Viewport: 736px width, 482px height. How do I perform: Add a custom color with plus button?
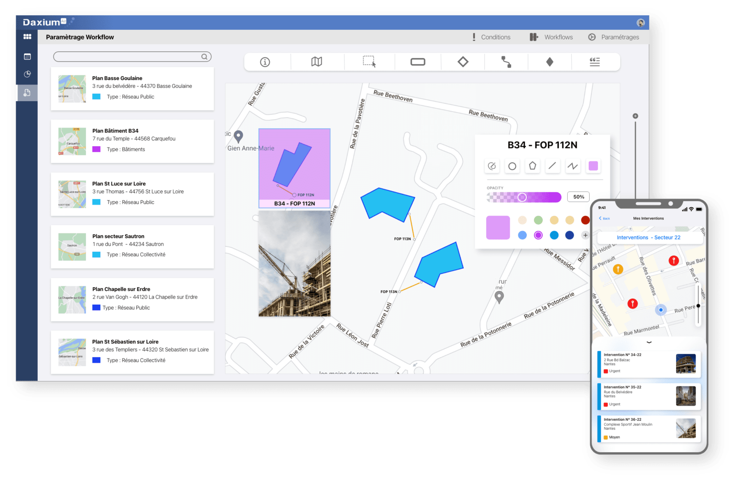pyautogui.click(x=585, y=235)
